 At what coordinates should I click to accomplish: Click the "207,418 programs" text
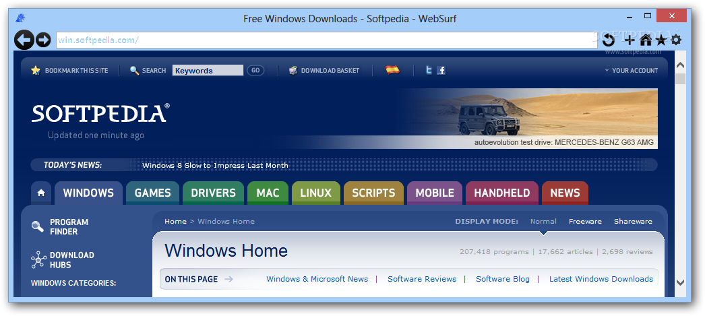point(494,252)
